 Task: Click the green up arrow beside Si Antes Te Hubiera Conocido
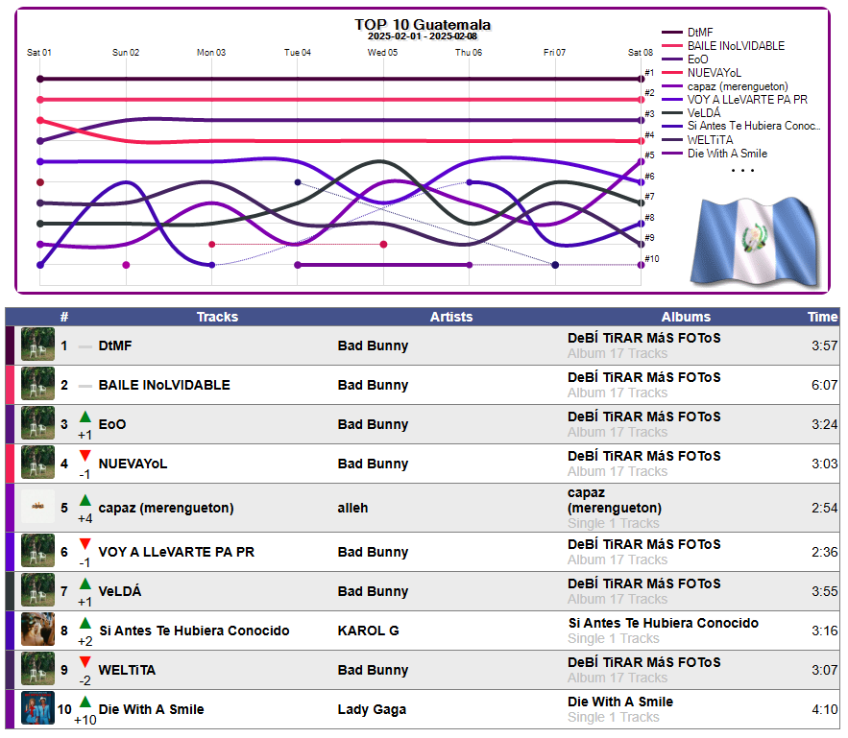(x=85, y=623)
